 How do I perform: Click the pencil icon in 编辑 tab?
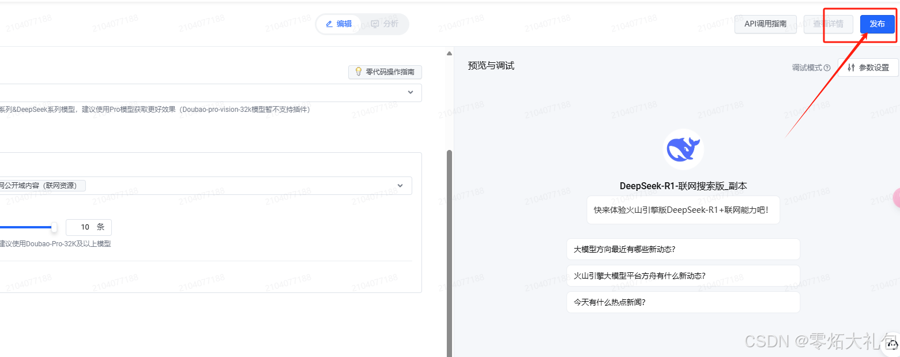(x=329, y=24)
